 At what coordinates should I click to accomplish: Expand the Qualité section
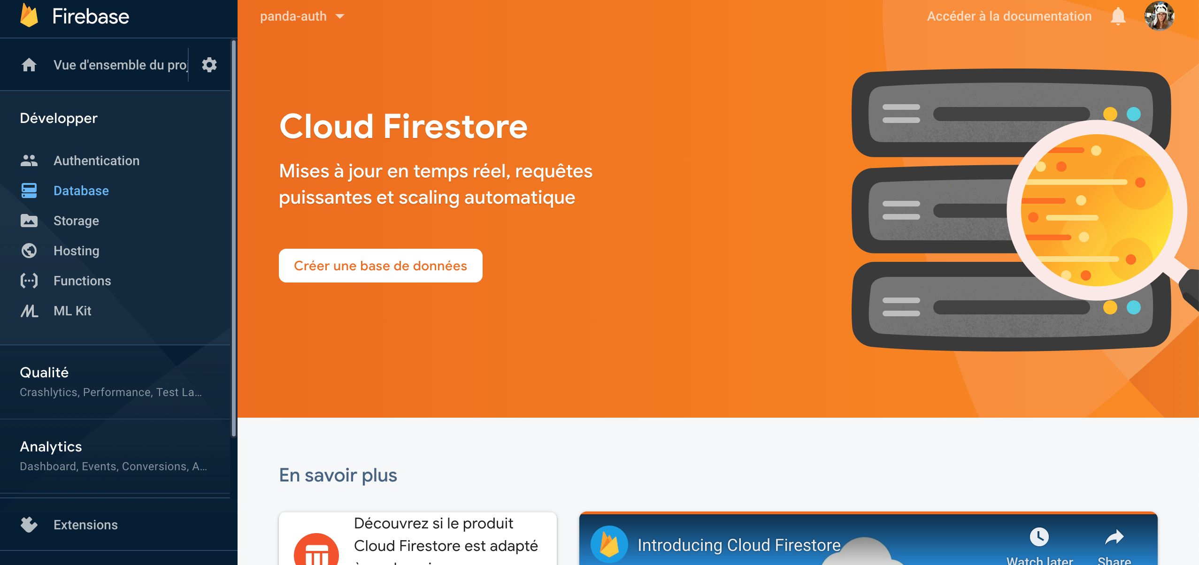click(44, 372)
